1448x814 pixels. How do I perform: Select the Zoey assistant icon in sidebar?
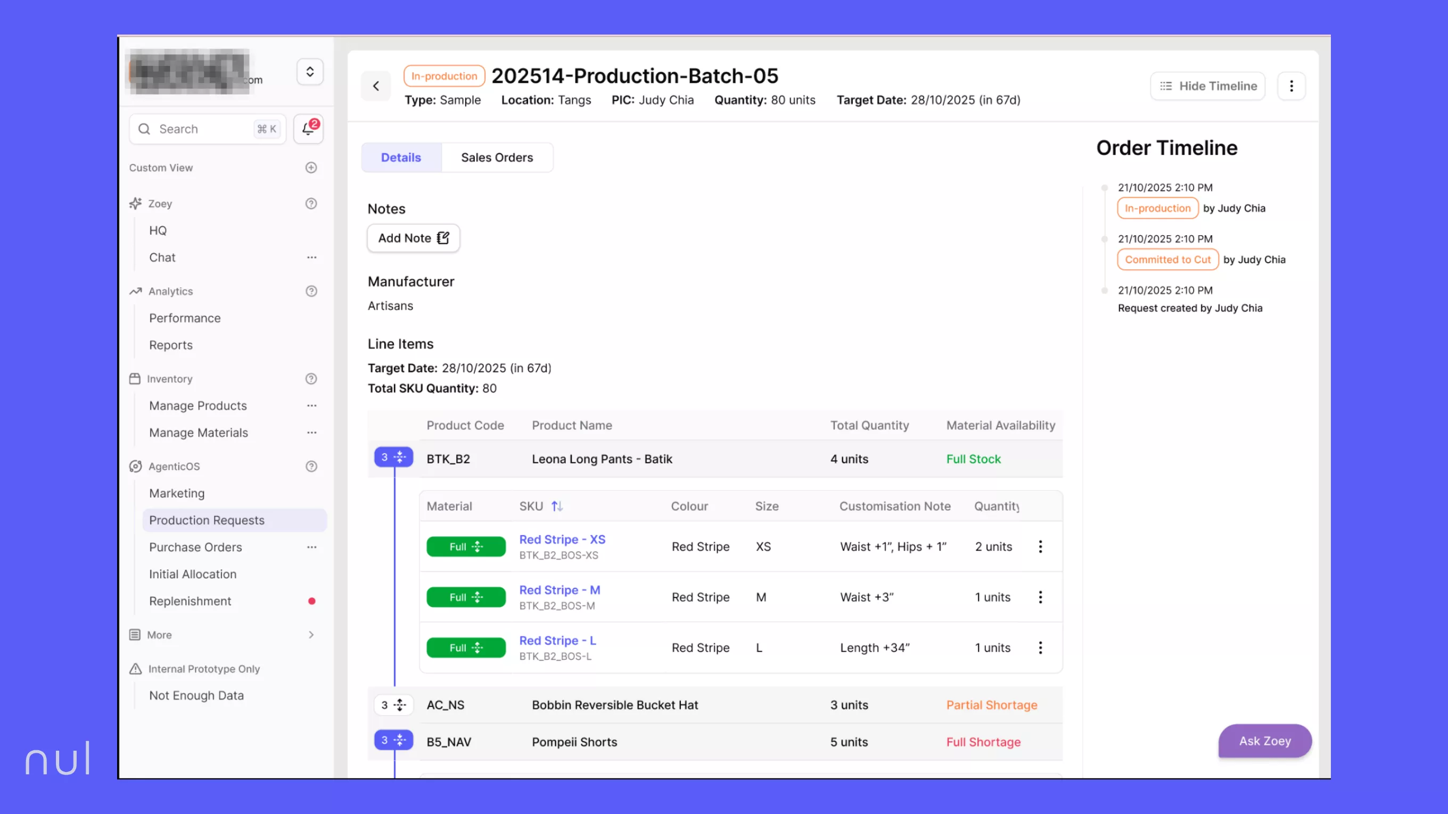click(x=135, y=203)
